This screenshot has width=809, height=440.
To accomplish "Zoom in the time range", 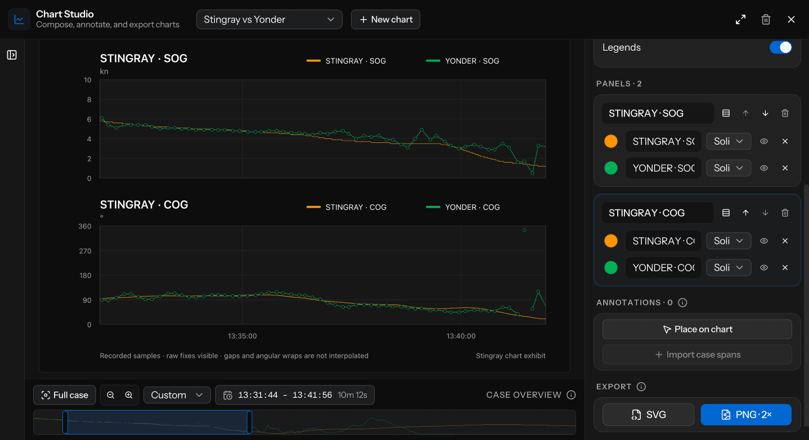I will 129,395.
